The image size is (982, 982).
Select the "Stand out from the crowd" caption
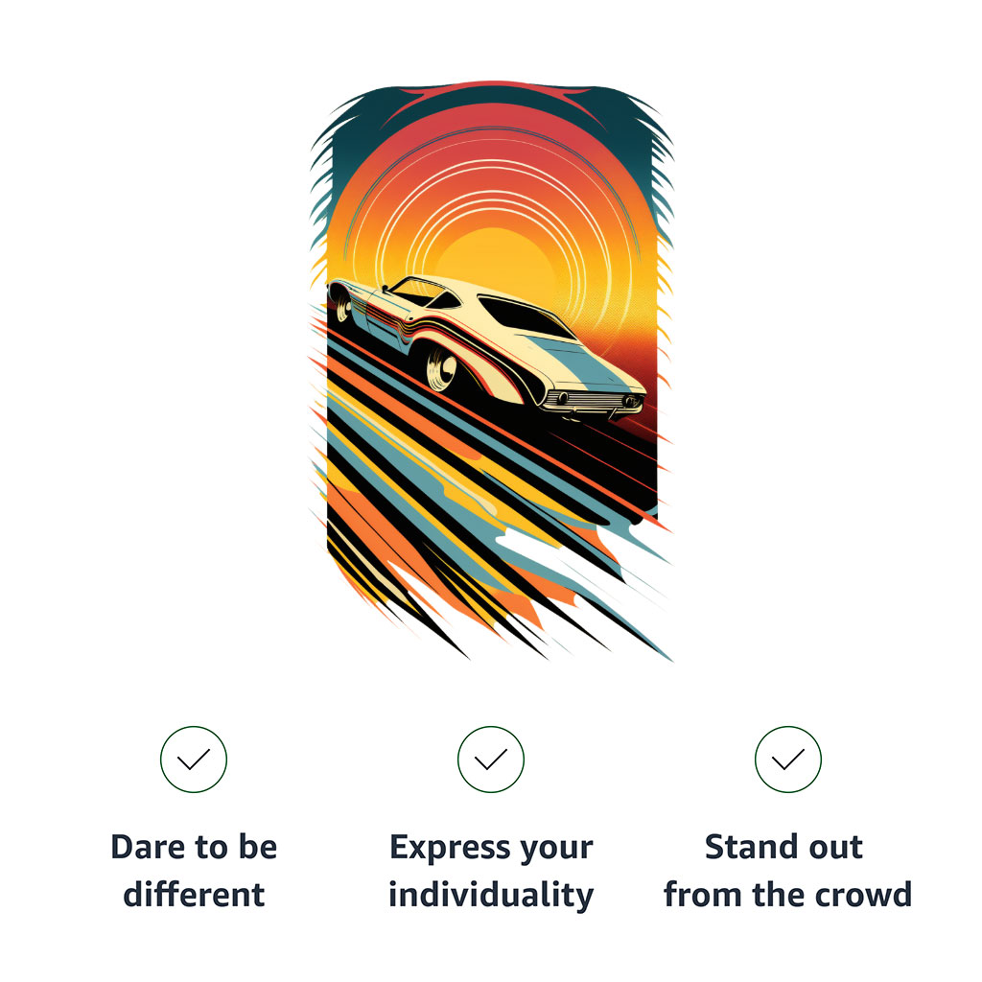coord(788,871)
